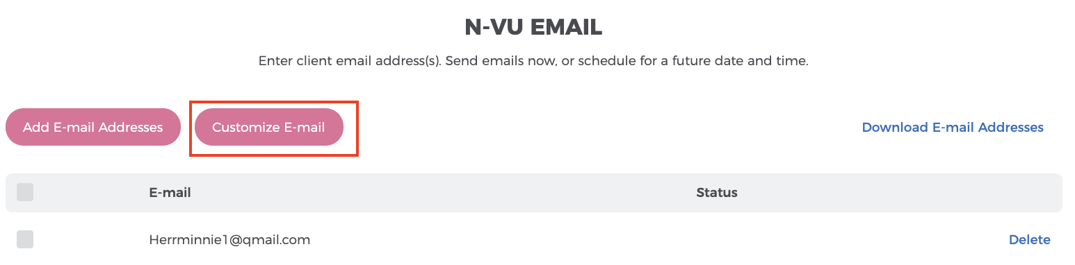Select the pink highlighted Customize E-mail button
1075x265 pixels.
[268, 127]
